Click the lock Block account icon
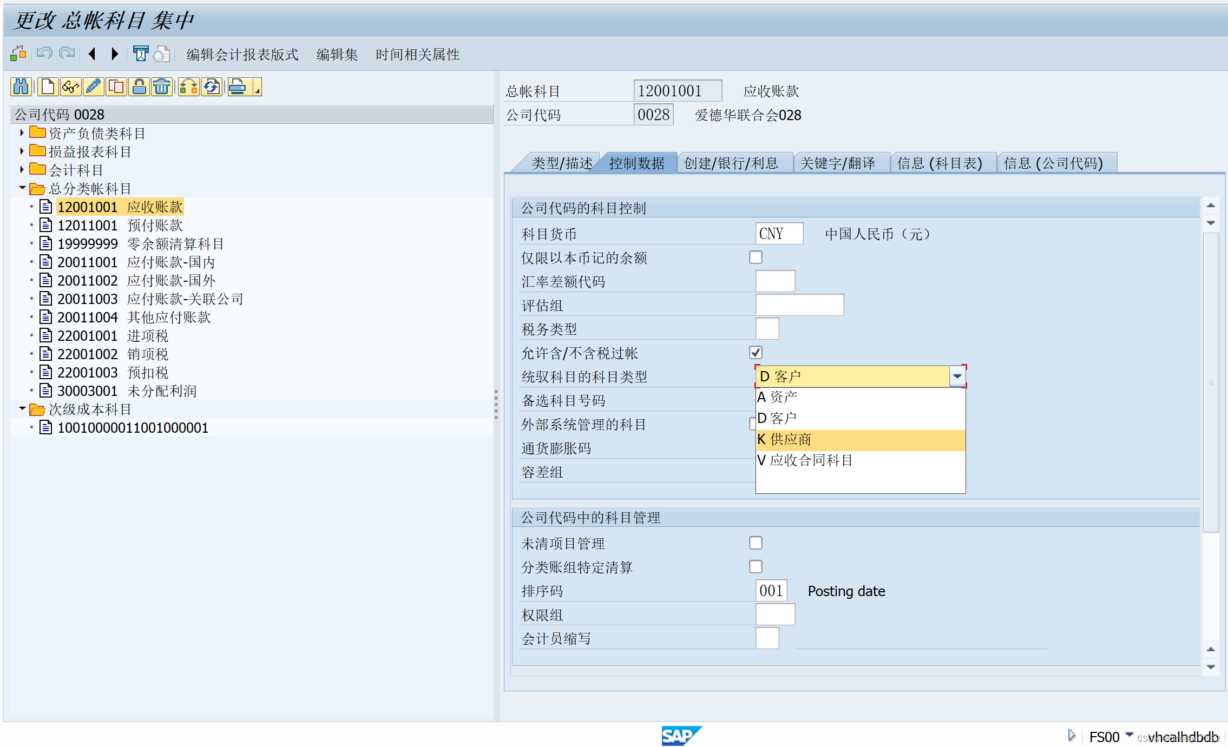This screenshot has width=1228, height=747. pyautogui.click(x=139, y=87)
